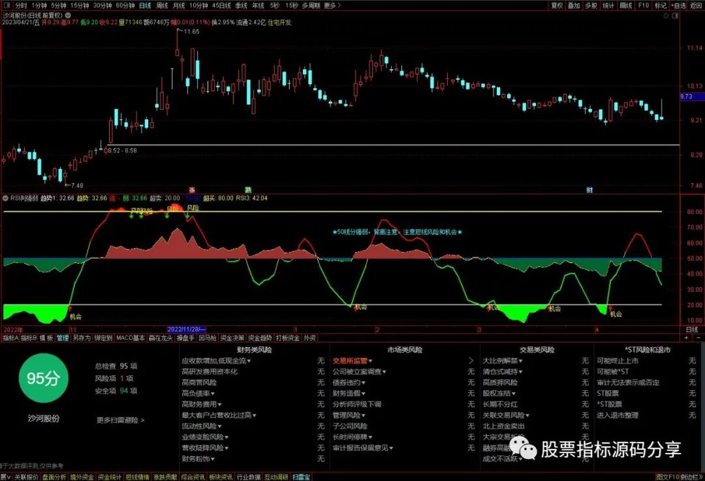The width and height of the screenshot is (705, 481).
Task: Select the 周线 weekly chart tab
Action: tap(162, 5)
